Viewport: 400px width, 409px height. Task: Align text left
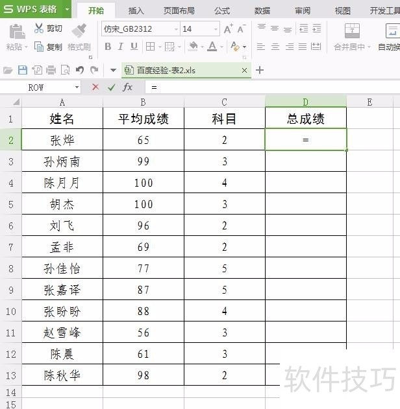(261, 47)
